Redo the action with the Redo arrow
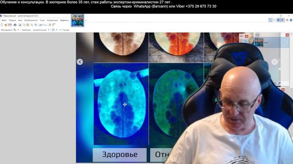Viewport: 293px width, 164px height. [x=45, y=25]
